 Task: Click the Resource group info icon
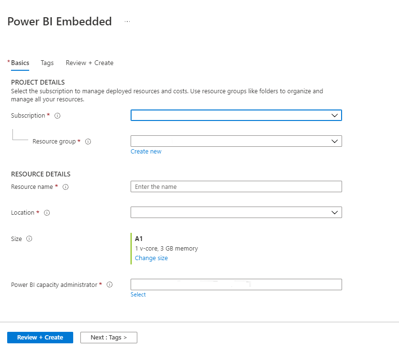tap(88, 142)
